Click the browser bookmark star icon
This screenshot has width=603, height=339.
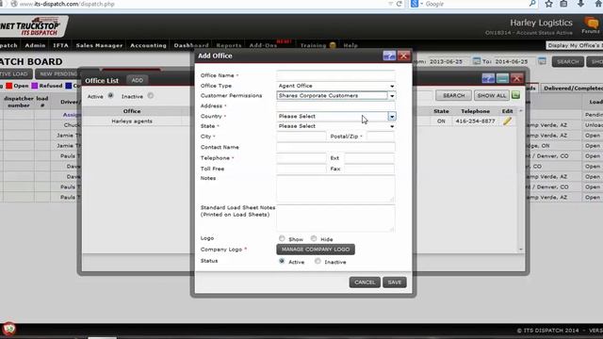548,4
